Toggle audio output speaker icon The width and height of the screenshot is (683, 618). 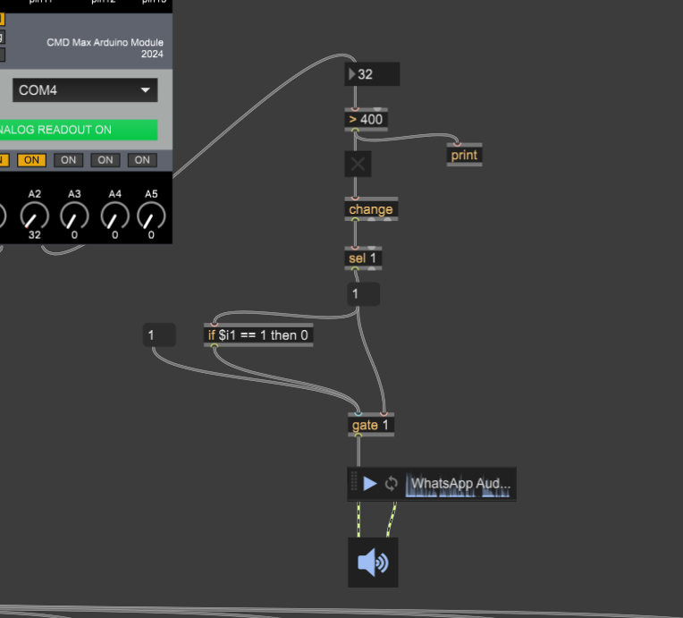point(373,563)
